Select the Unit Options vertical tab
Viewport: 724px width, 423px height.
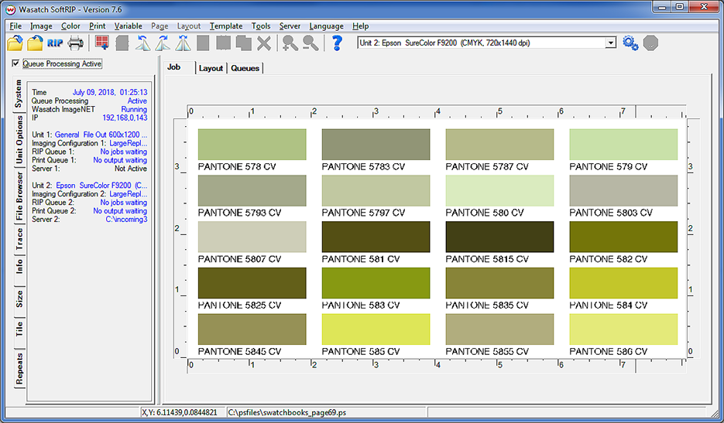(19, 140)
